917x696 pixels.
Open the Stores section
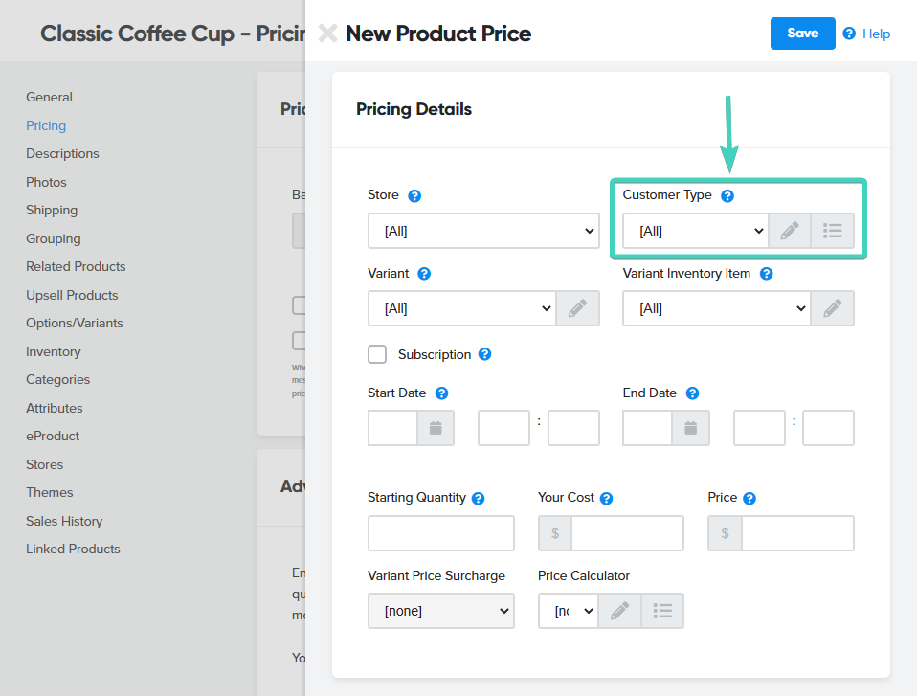[x=44, y=465]
